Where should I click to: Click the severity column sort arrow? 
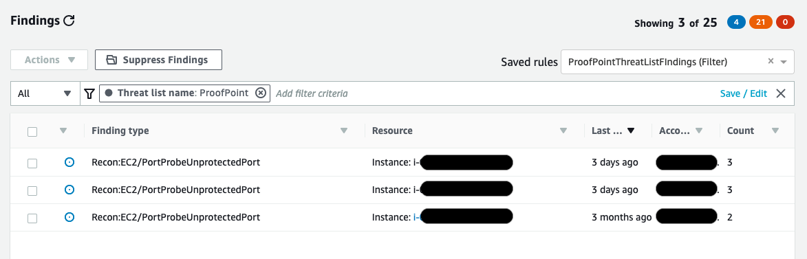coord(63,131)
